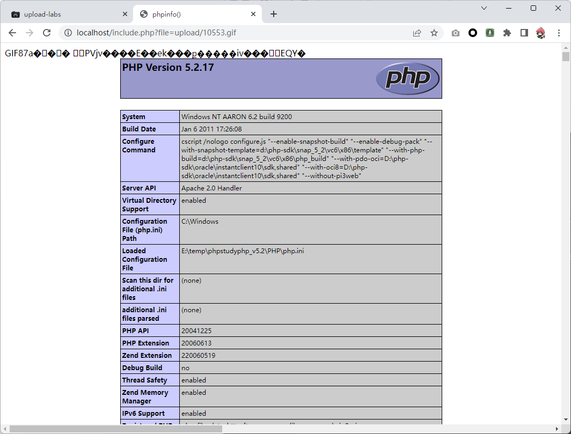Click the camera screenshot extension icon

456,33
